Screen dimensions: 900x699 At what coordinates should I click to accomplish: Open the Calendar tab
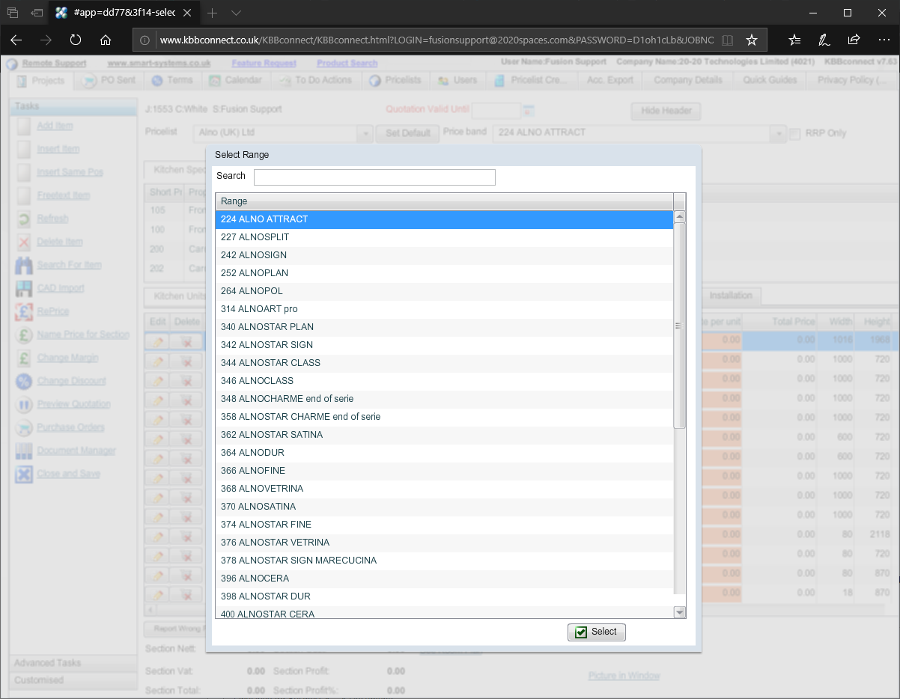coord(236,80)
